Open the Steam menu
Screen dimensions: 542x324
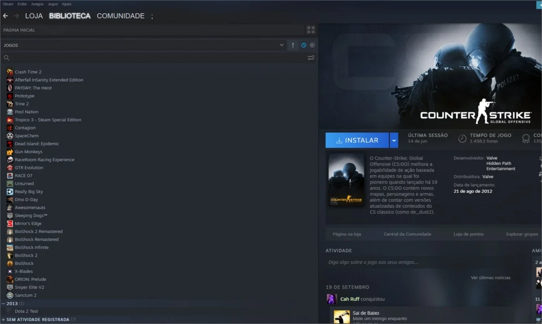8,4
